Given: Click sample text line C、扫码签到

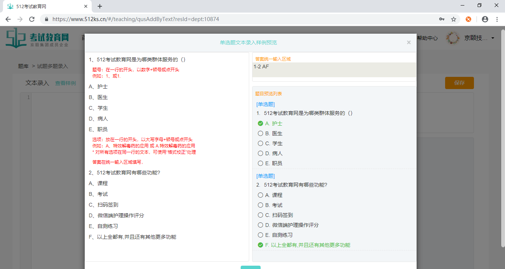Looking at the screenshot, I should coord(104,205).
